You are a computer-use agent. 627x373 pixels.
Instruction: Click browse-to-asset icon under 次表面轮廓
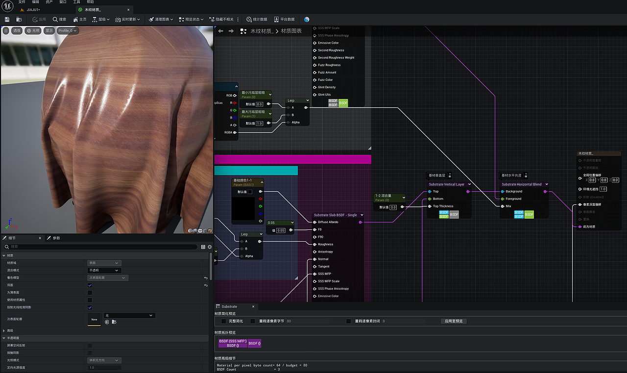click(x=114, y=322)
